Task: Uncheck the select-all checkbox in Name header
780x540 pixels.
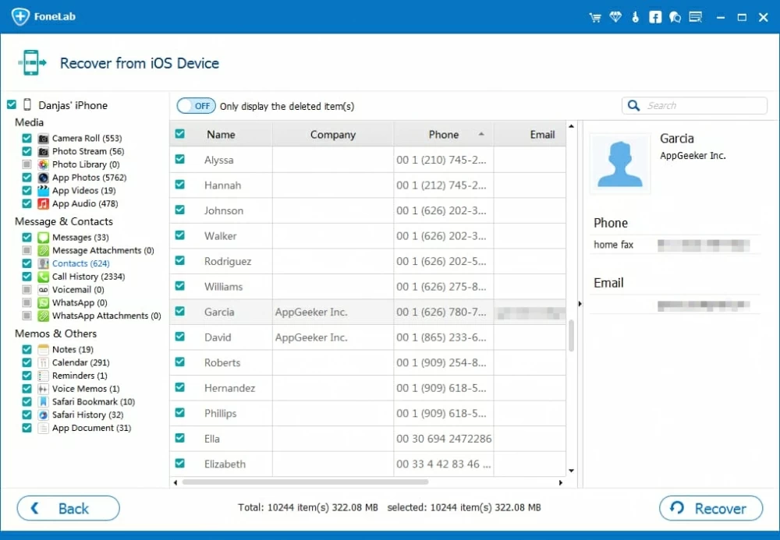Action: [180, 134]
